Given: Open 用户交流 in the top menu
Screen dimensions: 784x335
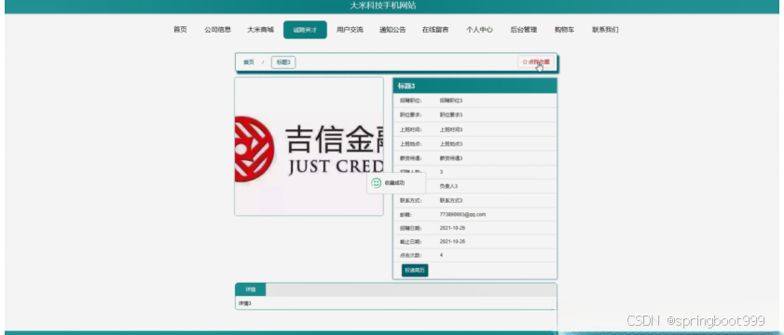Looking at the screenshot, I should click(350, 30).
